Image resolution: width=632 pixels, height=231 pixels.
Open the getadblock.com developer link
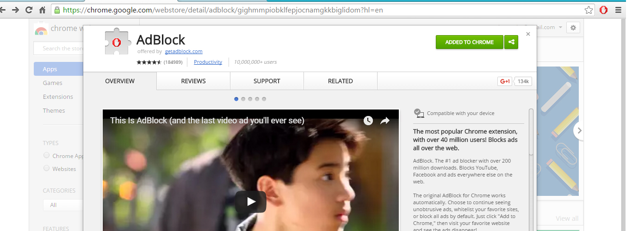click(x=184, y=51)
